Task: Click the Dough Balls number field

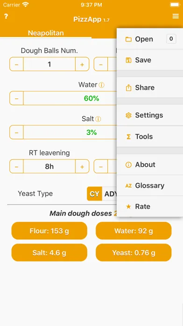Action: [49, 64]
